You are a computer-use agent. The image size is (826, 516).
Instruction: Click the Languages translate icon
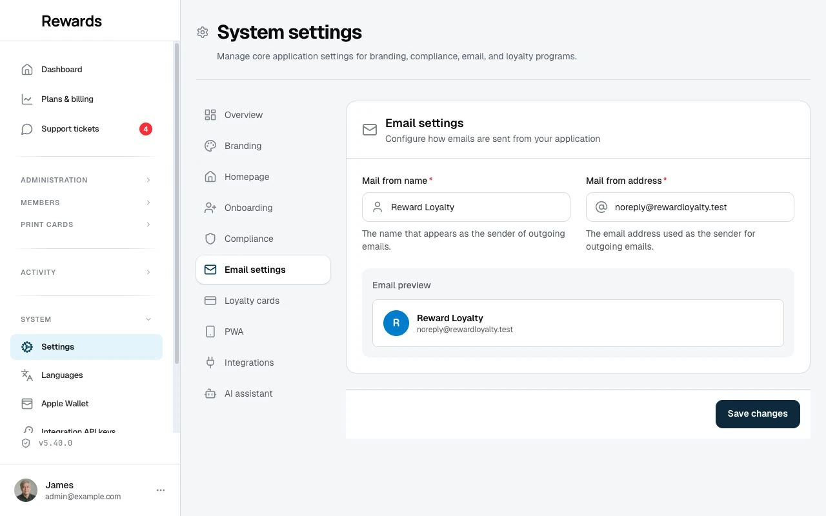[27, 375]
